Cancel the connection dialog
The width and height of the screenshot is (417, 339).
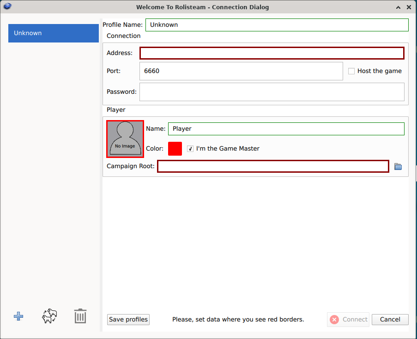[x=390, y=320]
